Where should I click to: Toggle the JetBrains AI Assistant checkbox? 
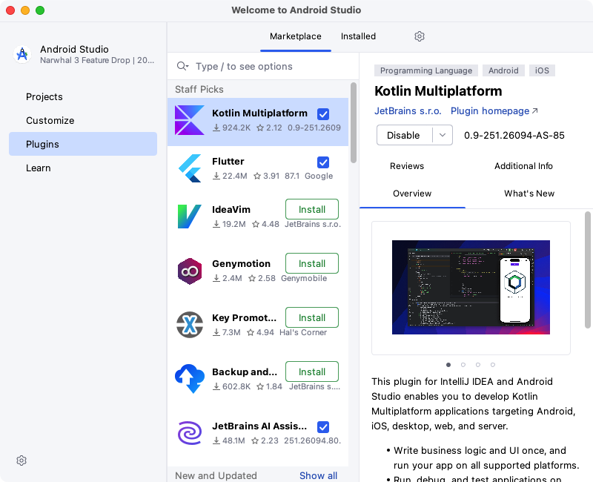(x=323, y=427)
